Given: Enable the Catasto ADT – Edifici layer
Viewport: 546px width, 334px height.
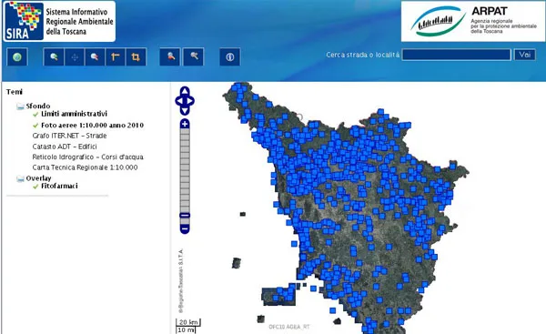Looking at the screenshot, I should click(x=65, y=147).
